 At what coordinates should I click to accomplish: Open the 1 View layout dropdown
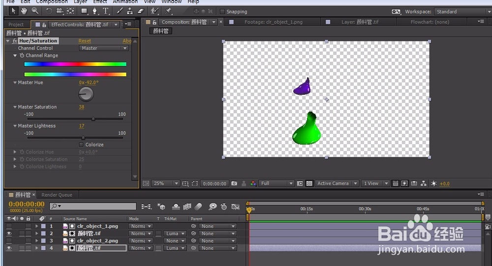coord(375,183)
